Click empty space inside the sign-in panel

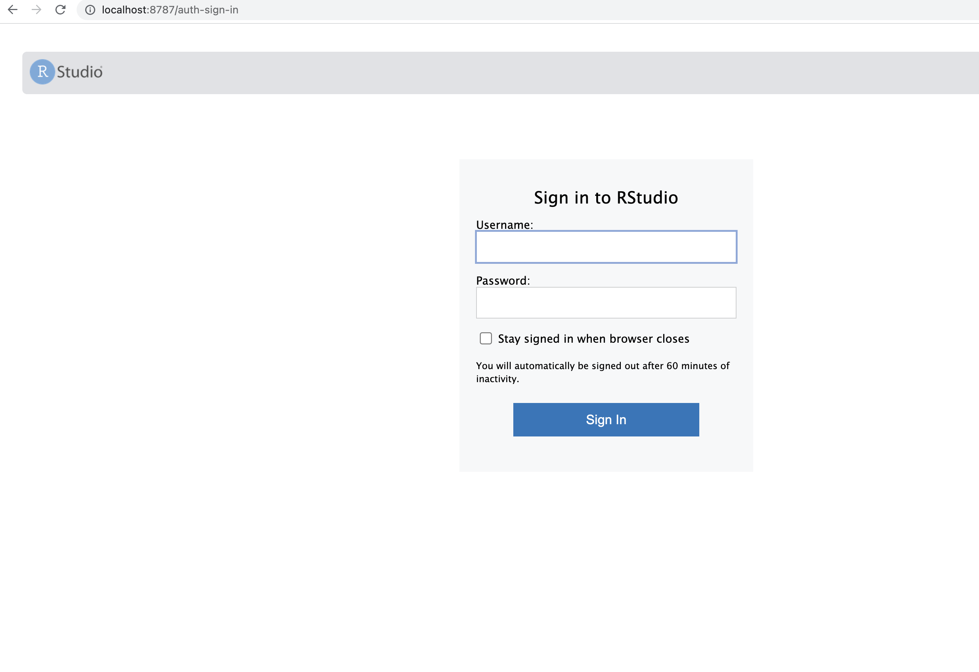[x=606, y=455]
